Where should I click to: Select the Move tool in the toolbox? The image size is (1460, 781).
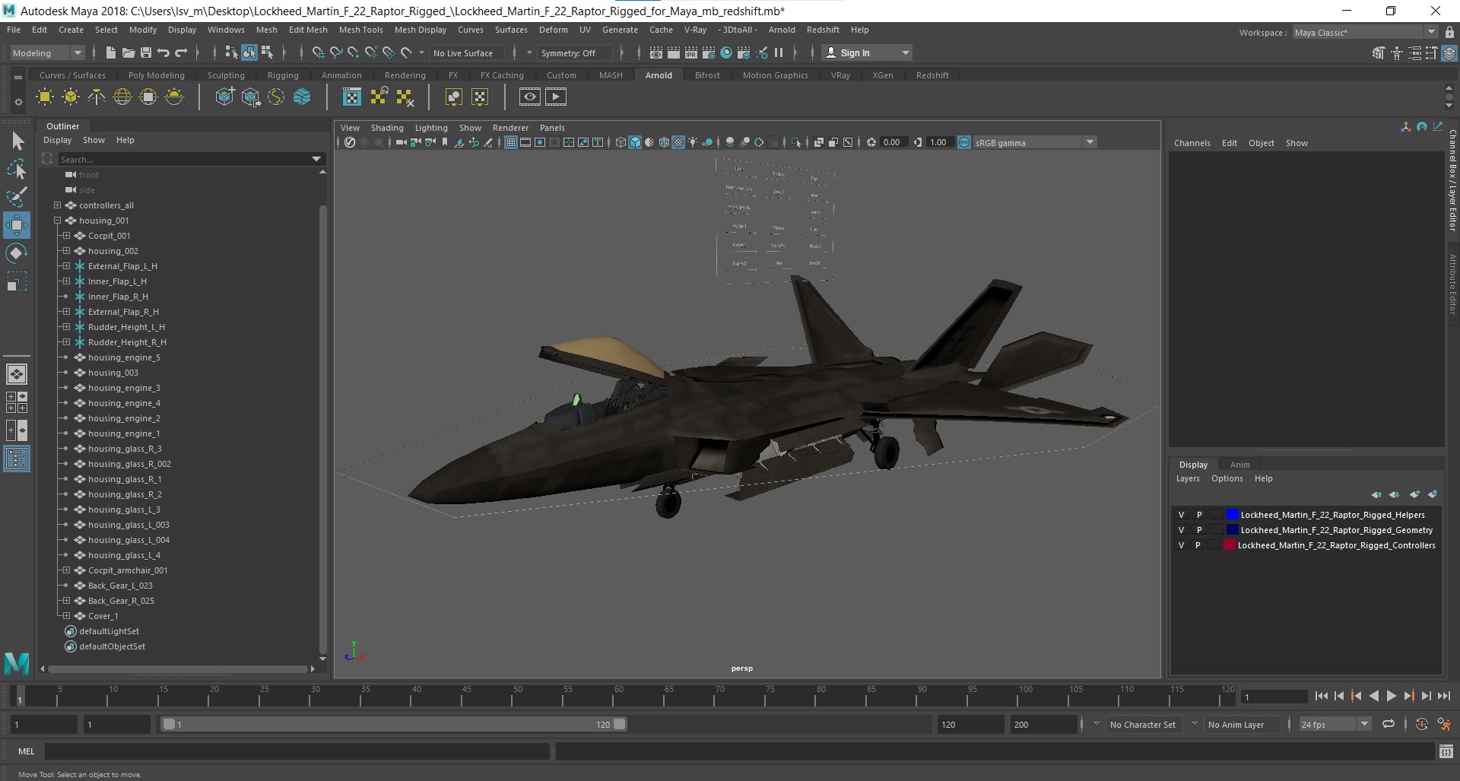[17, 225]
